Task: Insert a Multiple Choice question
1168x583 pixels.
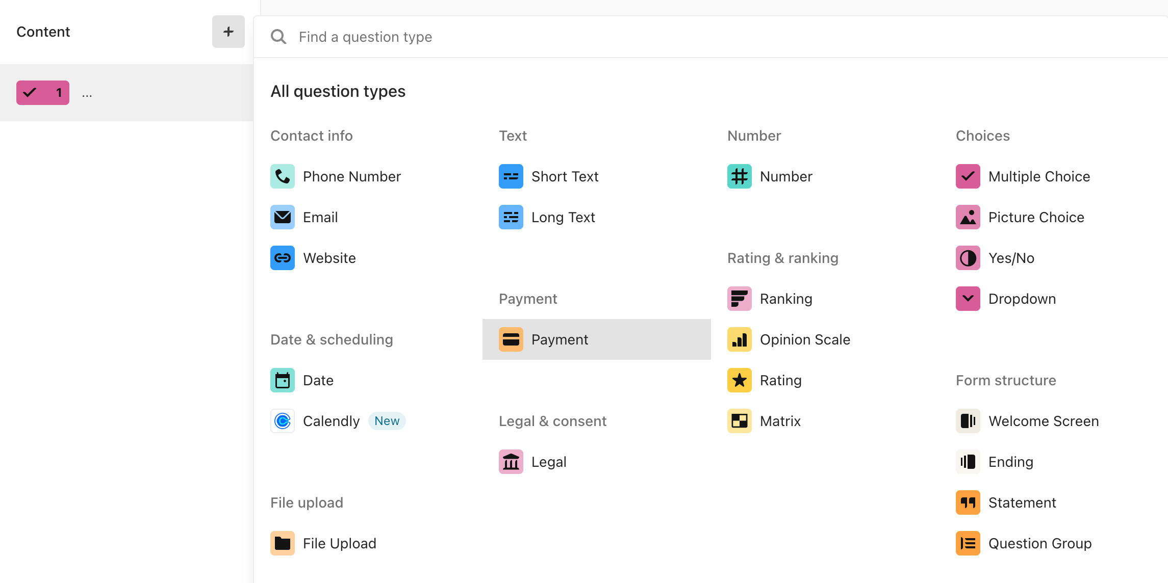Action: [x=1054, y=176]
